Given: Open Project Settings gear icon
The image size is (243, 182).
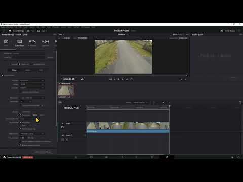Looking at the screenshot, I should [238, 157].
